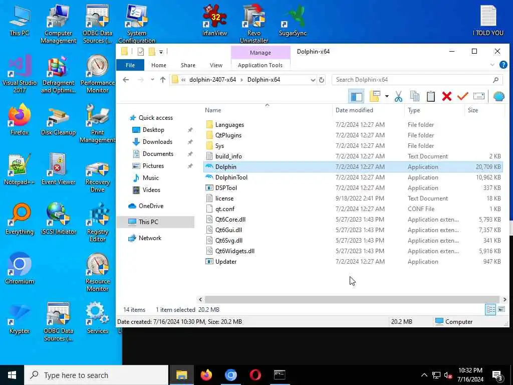Open folder options from the toolbar
The width and height of the screenshot is (513, 385).
pyautogui.click(x=375, y=96)
